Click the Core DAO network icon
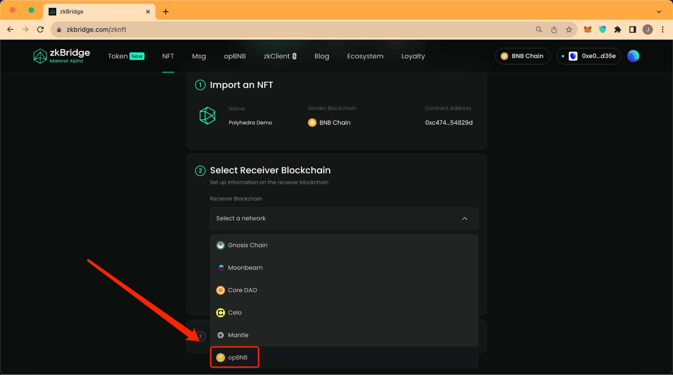673x375 pixels. [221, 290]
